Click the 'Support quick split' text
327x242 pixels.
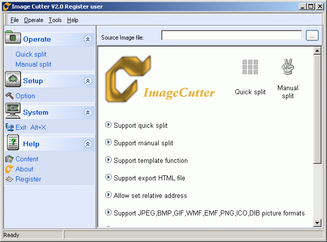tap(141, 126)
